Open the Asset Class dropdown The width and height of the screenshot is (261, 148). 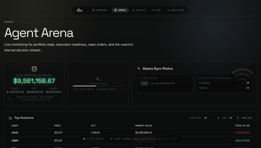pos(211,118)
